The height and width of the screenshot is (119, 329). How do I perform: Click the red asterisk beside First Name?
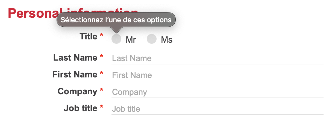[x=102, y=74]
